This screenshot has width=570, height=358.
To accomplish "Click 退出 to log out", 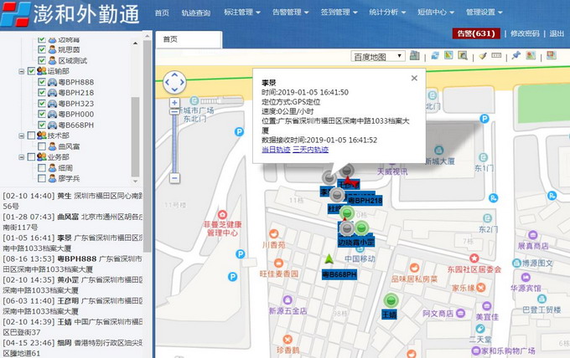I will (x=557, y=33).
